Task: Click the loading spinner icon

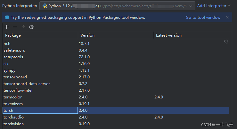Action: tap(226, 42)
